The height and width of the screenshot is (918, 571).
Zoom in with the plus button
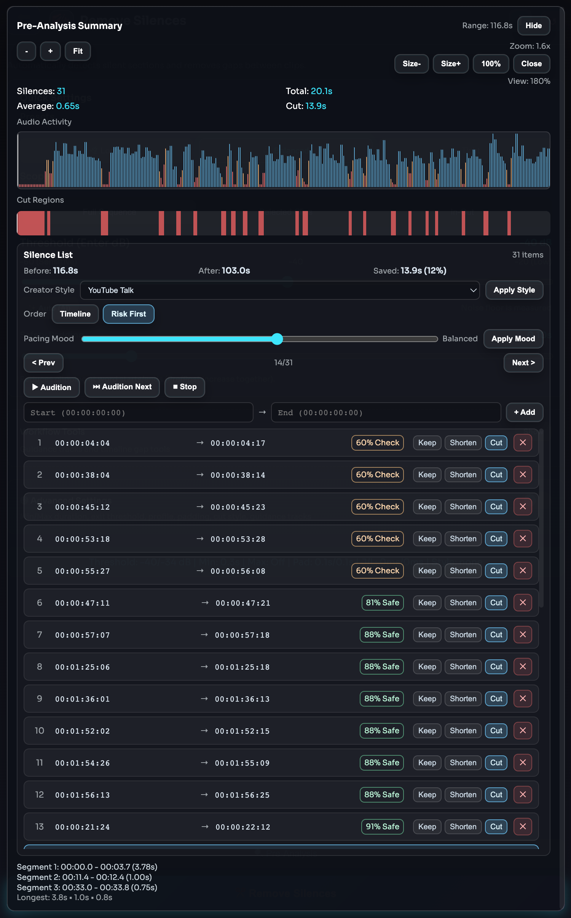pos(50,51)
